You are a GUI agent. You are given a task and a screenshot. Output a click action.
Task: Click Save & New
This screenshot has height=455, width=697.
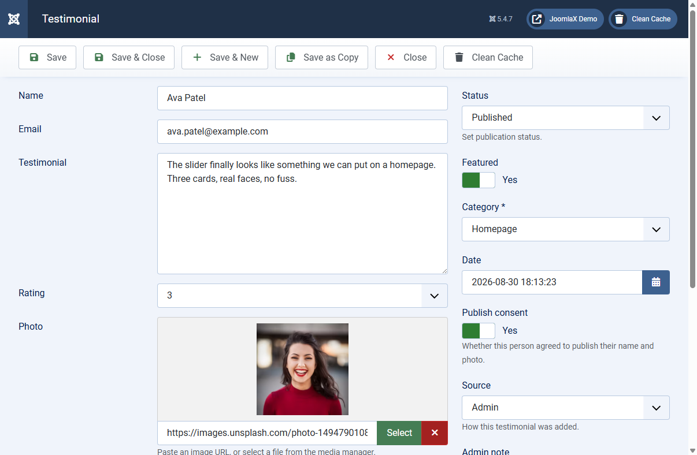pos(225,57)
